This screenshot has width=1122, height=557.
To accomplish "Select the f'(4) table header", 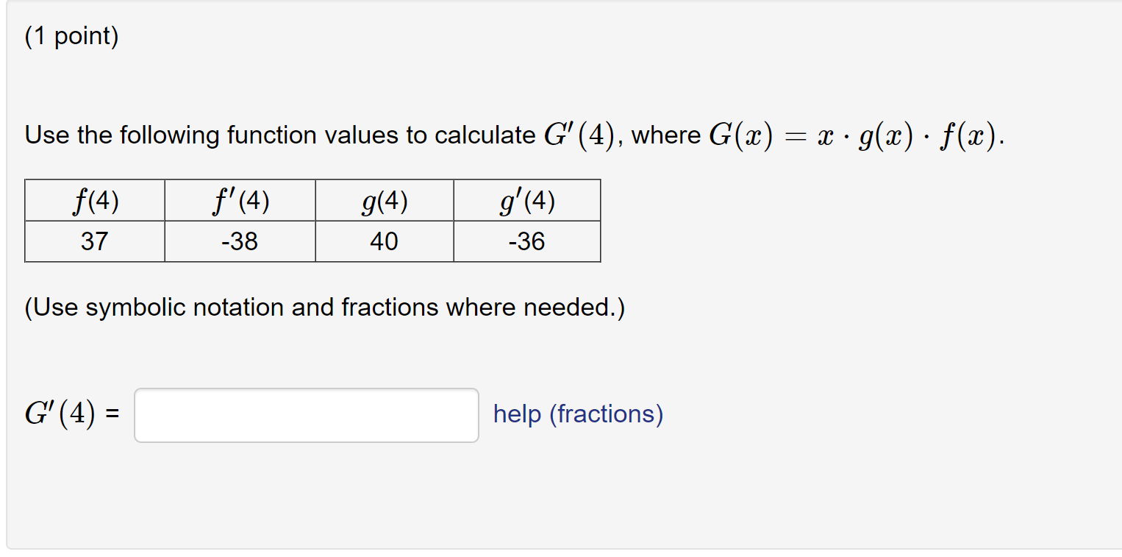I will point(238,199).
